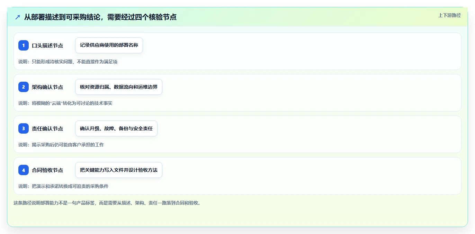The image size is (475, 234).
Task: Click the 上下游路径 label in header
Action: pyautogui.click(x=449, y=15)
